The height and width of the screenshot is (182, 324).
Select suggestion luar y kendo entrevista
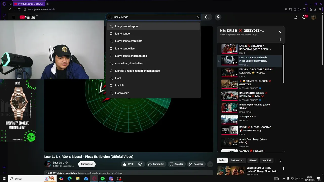[153, 41]
